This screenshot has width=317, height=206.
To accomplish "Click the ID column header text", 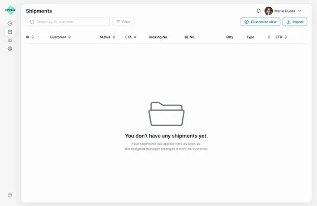I will (28, 37).
